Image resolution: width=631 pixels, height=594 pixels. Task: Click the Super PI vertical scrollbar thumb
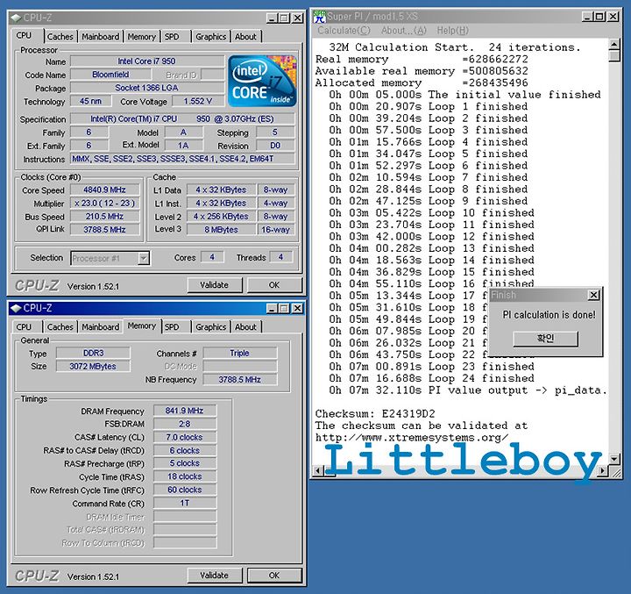point(614,55)
